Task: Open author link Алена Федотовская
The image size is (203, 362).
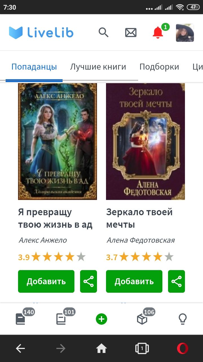Action: coord(140,240)
